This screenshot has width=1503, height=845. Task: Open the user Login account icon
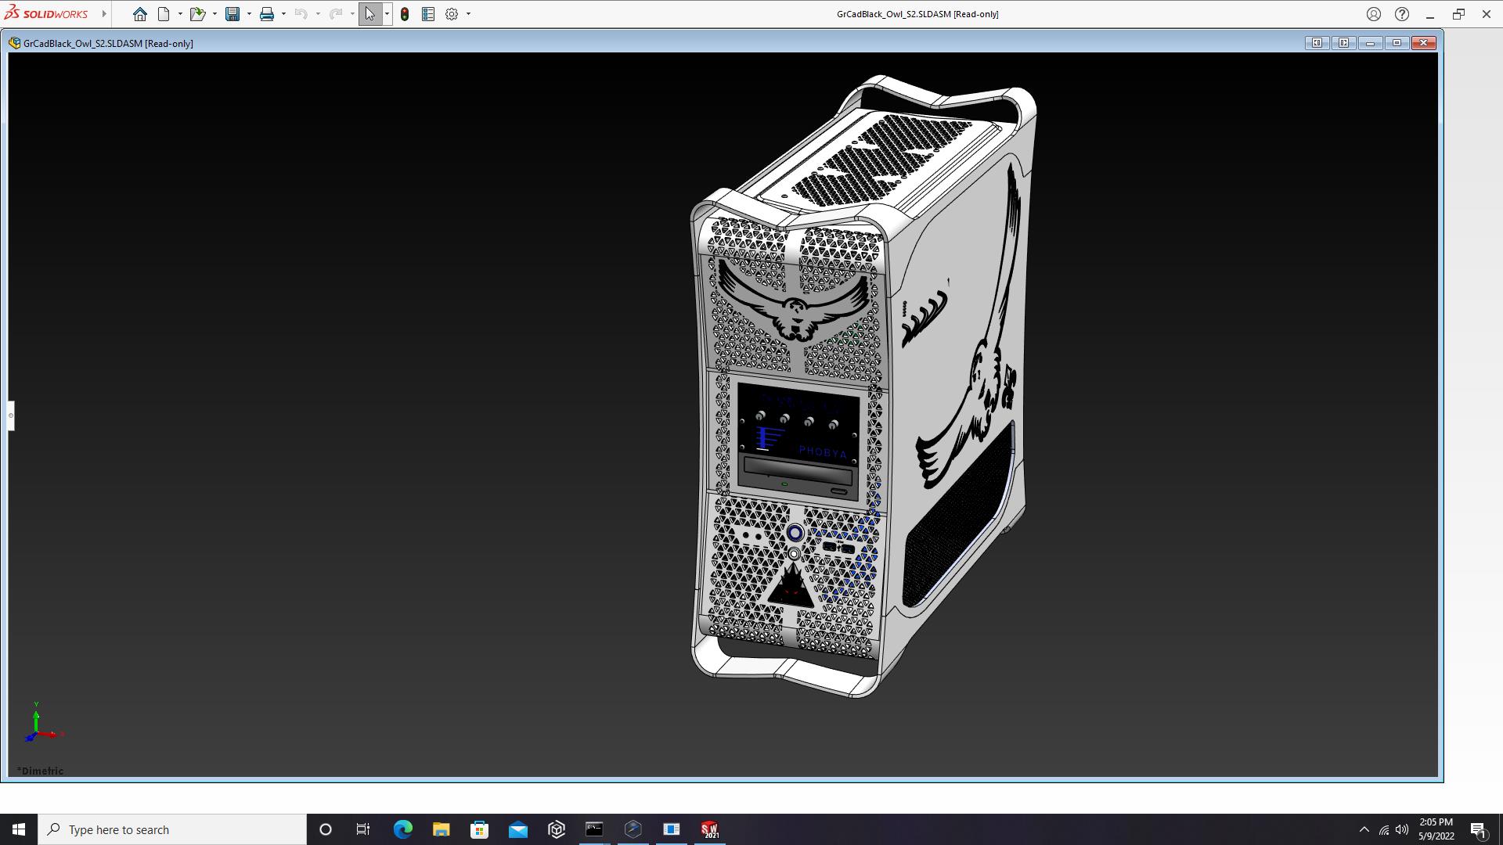1374,14
